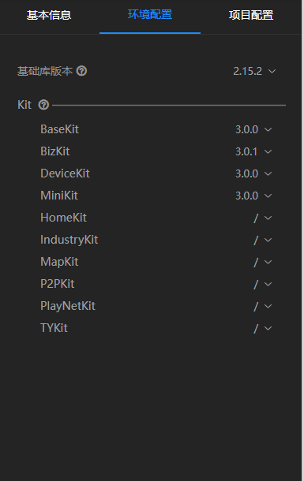Open MiniKit version dropdown

(x=253, y=196)
